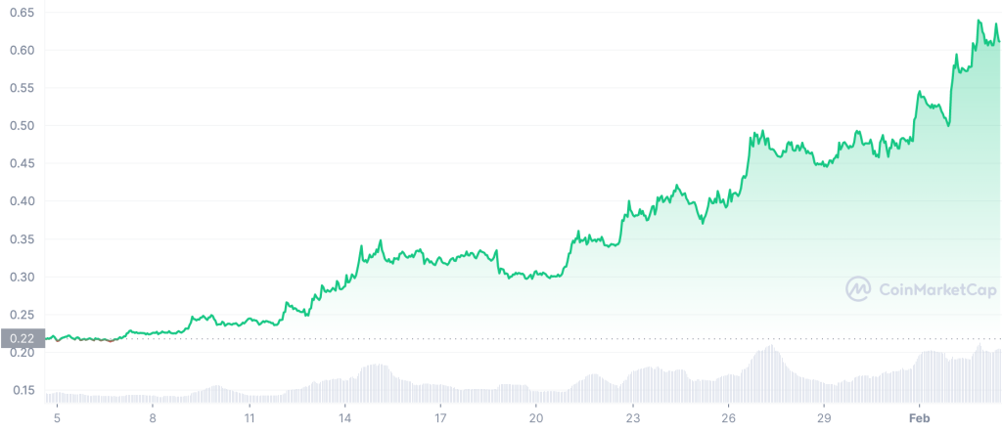This screenshot has width=1002, height=431.
Task: Click the price line peak near 0.64
Action: 979,22
